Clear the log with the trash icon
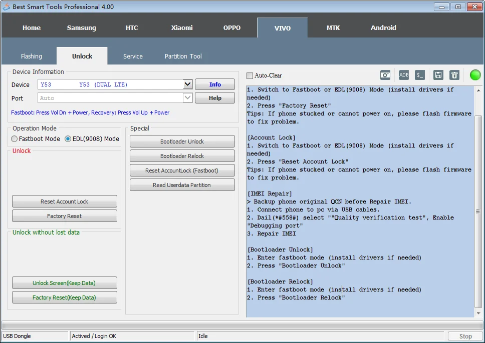The width and height of the screenshot is (485, 343). click(x=454, y=75)
